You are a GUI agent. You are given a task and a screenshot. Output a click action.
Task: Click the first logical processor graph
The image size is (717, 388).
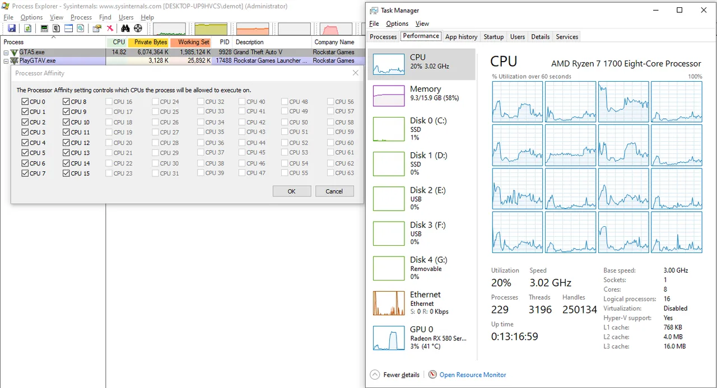(517, 102)
